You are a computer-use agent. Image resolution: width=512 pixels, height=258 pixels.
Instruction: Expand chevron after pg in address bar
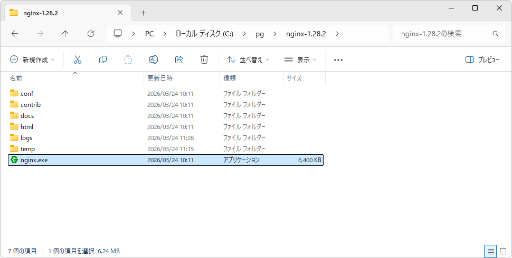(x=275, y=34)
